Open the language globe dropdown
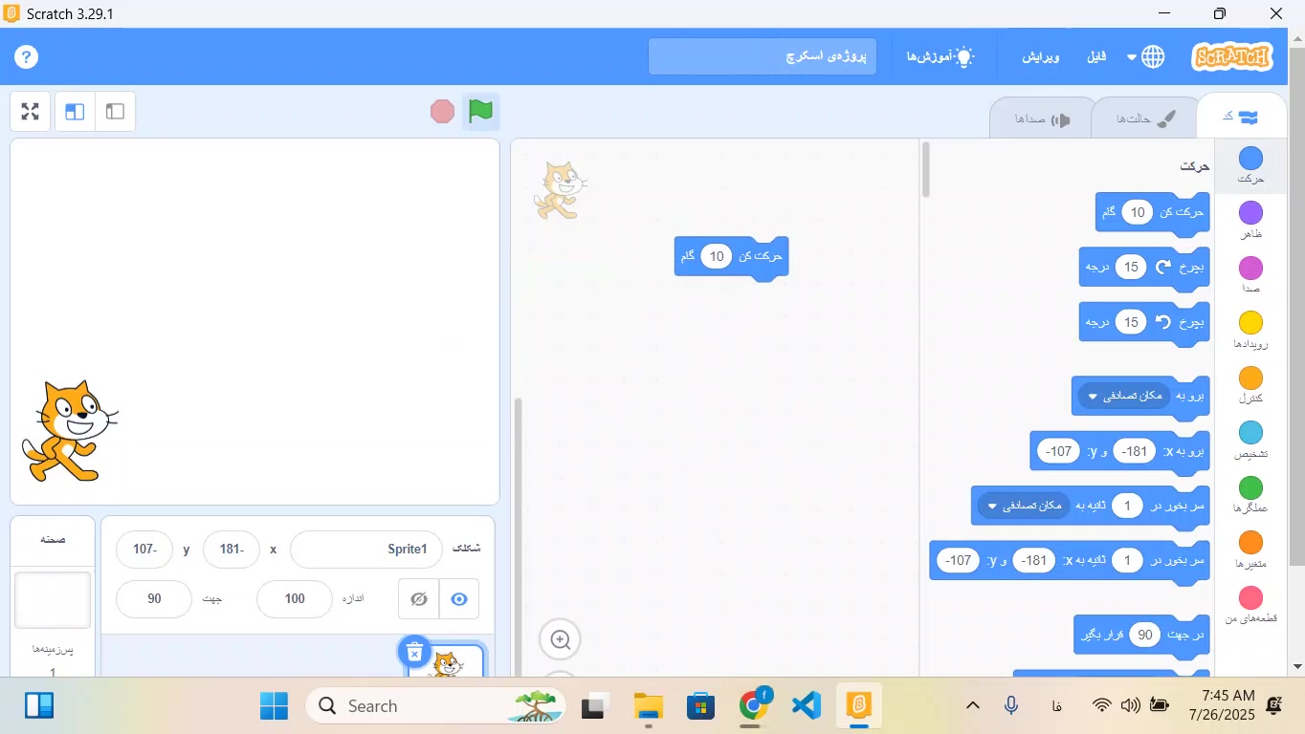1305x734 pixels. [1146, 56]
